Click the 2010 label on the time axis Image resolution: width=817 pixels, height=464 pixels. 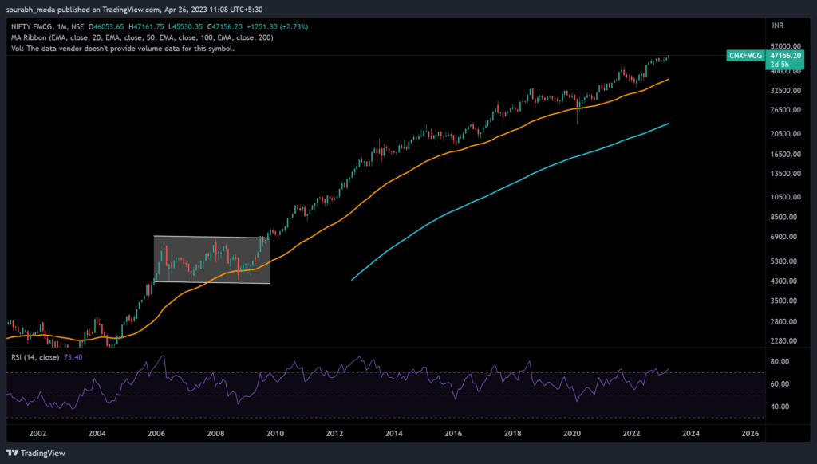coord(275,433)
